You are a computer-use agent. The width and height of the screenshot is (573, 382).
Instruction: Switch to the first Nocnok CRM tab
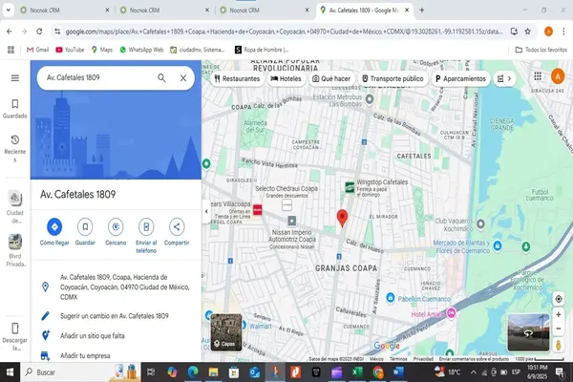click(x=53, y=10)
